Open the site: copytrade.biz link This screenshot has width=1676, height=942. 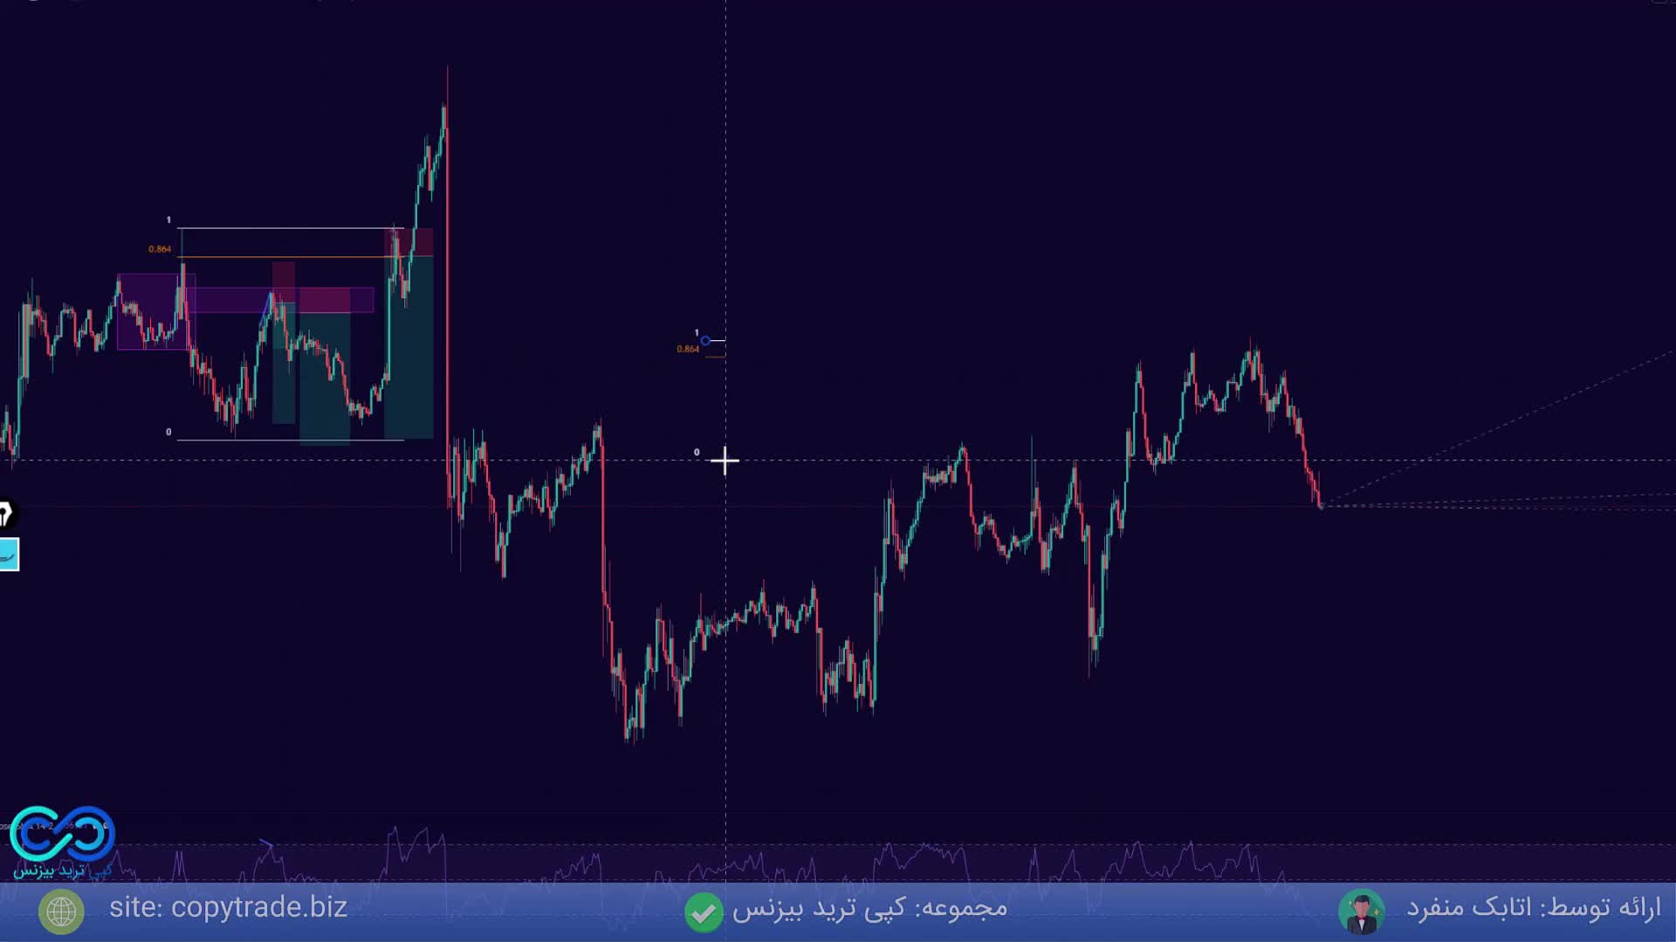tap(228, 907)
